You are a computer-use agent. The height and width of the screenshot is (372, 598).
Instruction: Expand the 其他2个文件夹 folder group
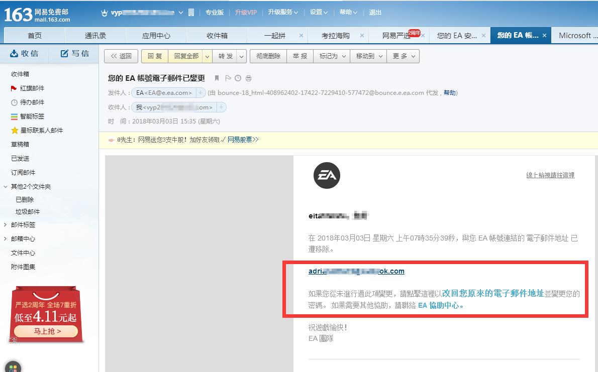coord(6,187)
